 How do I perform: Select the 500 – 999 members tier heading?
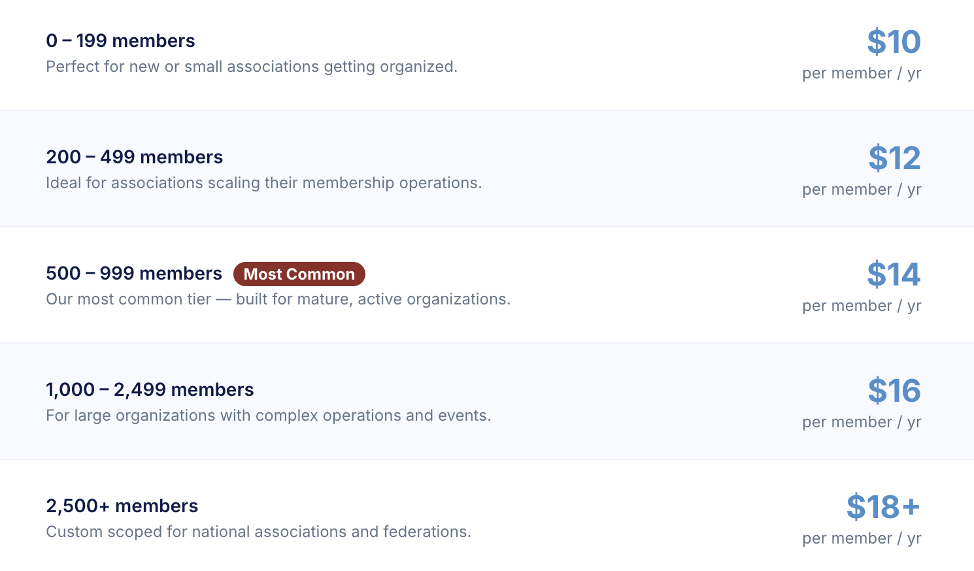(x=134, y=273)
